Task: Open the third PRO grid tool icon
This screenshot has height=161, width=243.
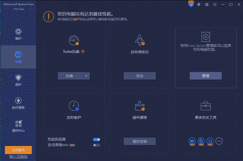Action: [x=210, y=142]
